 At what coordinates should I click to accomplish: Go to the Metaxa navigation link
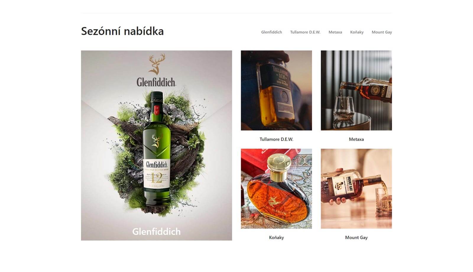[x=335, y=32]
